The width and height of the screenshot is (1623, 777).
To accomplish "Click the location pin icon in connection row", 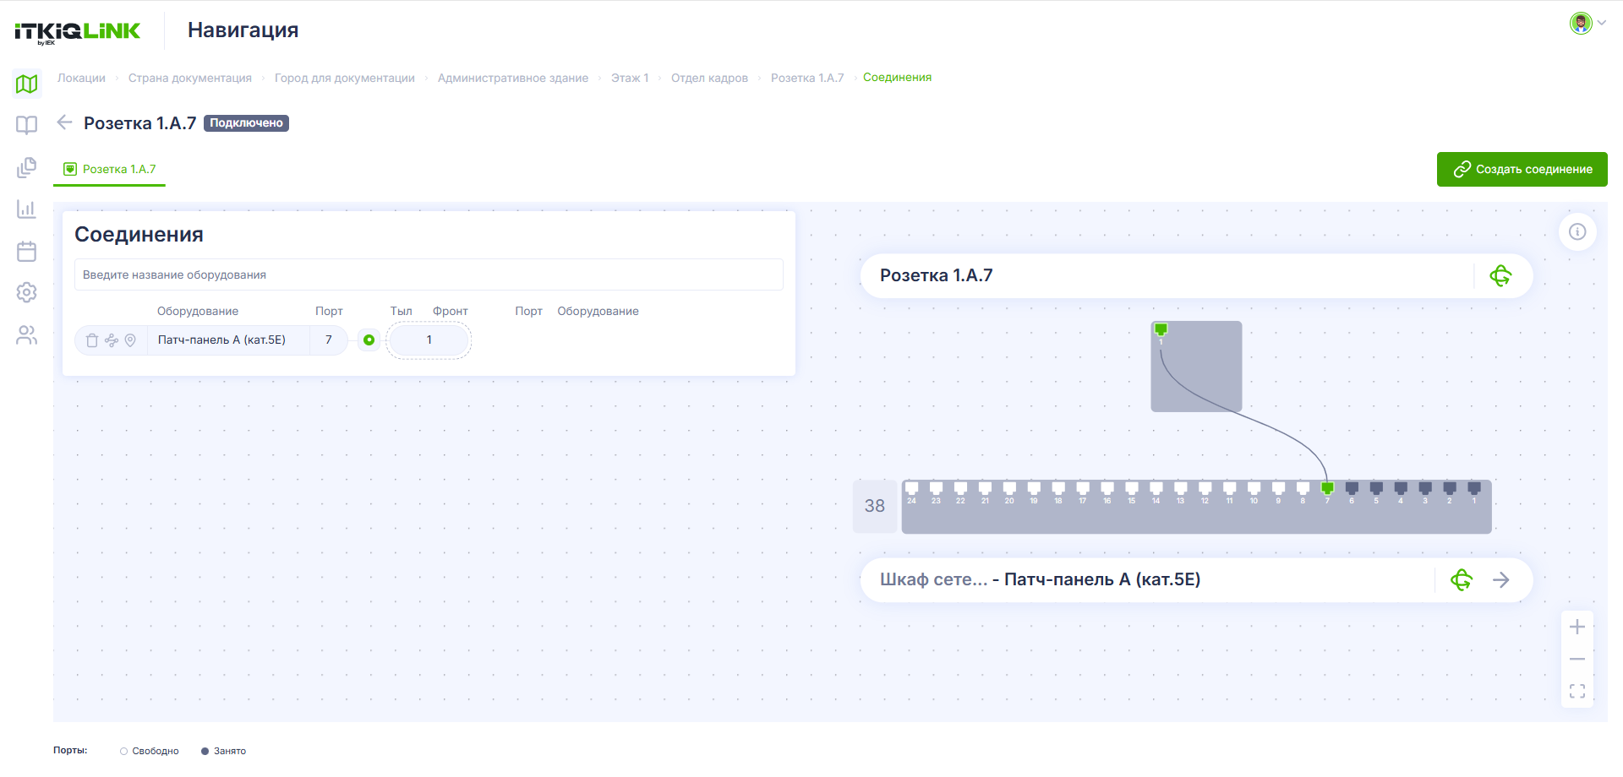I will pos(130,340).
